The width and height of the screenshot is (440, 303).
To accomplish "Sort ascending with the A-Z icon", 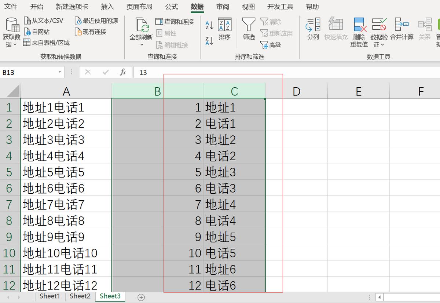I will [x=209, y=25].
